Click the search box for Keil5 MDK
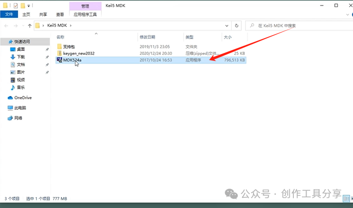This screenshot has height=208, width=353. [299, 26]
